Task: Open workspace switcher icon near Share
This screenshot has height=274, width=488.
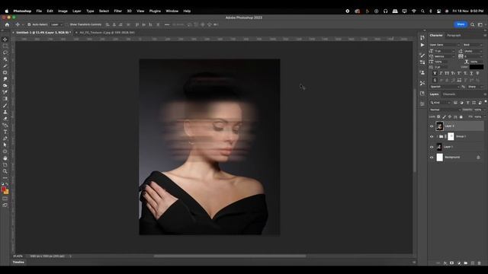Action: [x=480, y=24]
